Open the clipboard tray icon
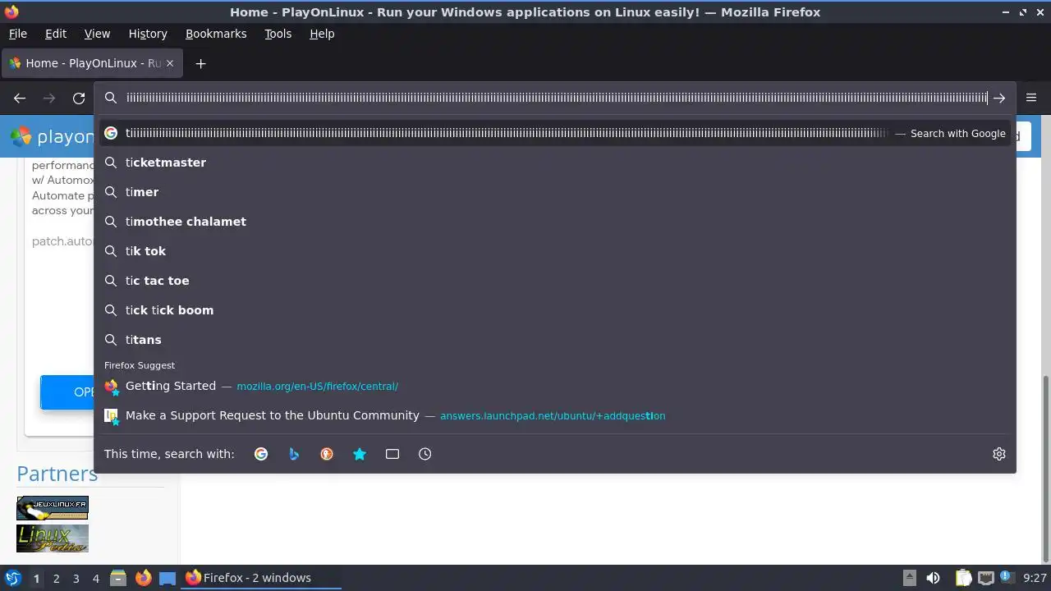 [963, 578]
